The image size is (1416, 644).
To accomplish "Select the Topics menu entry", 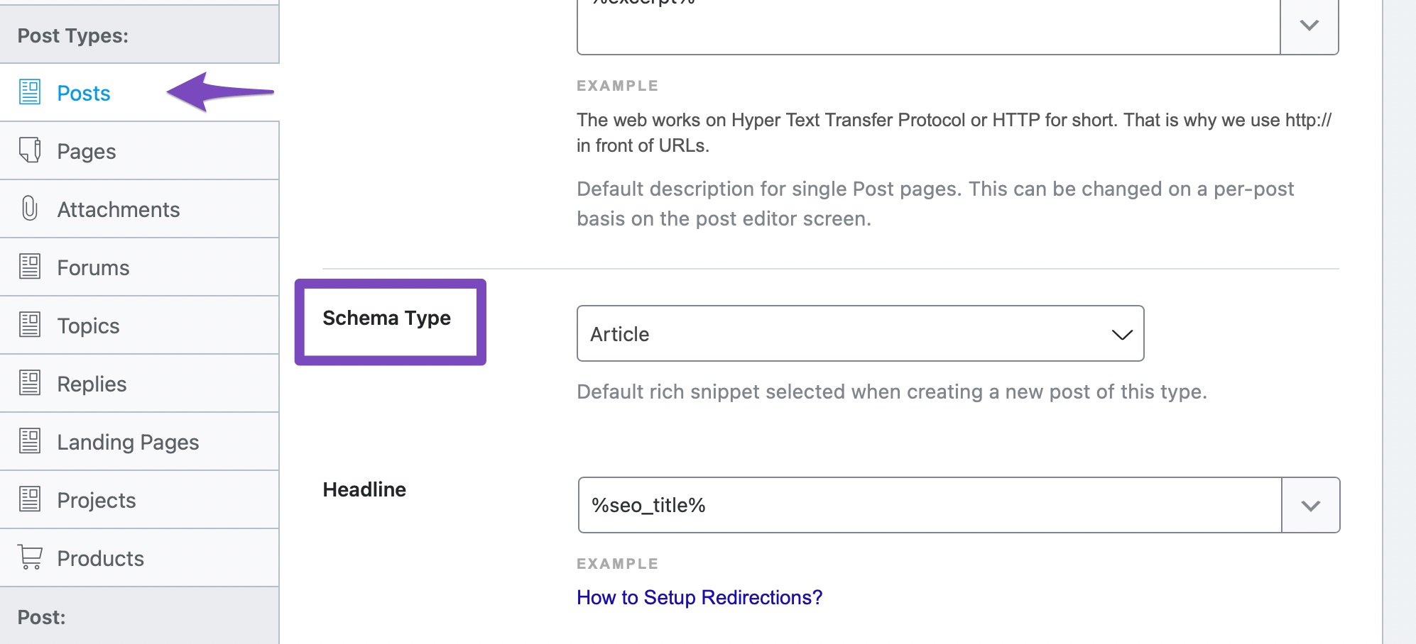I will tap(88, 325).
